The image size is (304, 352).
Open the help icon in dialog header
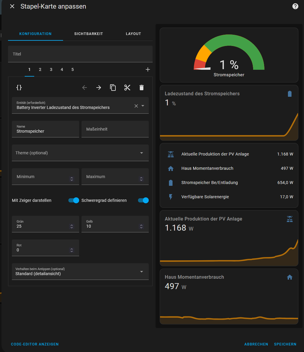click(x=295, y=6)
